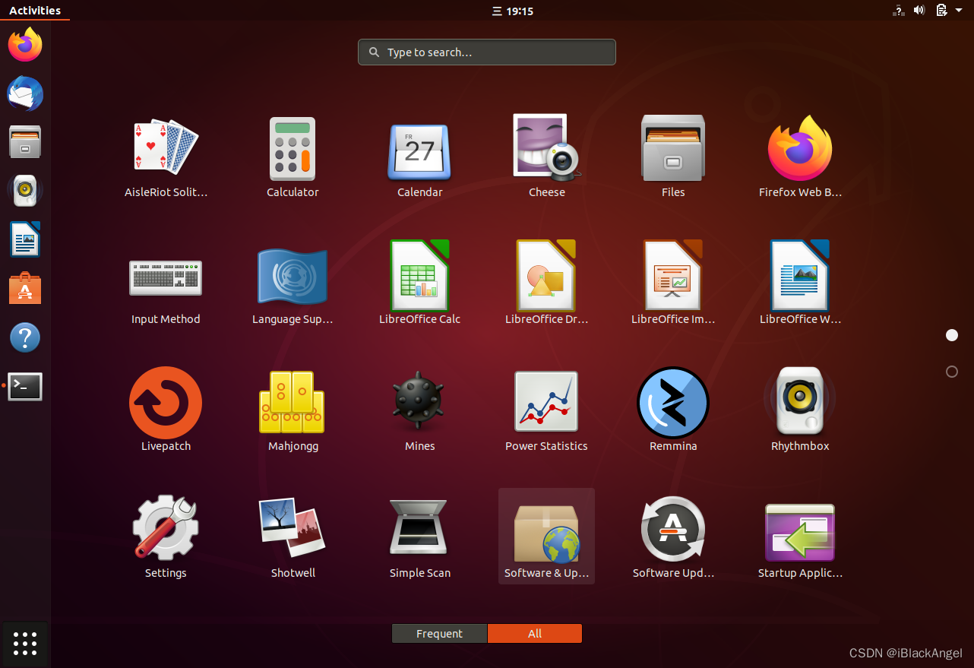Screen dimensions: 974x668
Task: Open Input Method settings app
Action: point(166,285)
